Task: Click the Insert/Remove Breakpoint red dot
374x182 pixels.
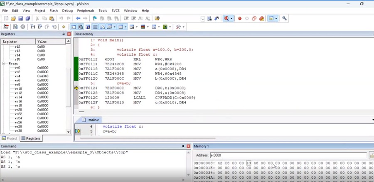Action: point(240,19)
